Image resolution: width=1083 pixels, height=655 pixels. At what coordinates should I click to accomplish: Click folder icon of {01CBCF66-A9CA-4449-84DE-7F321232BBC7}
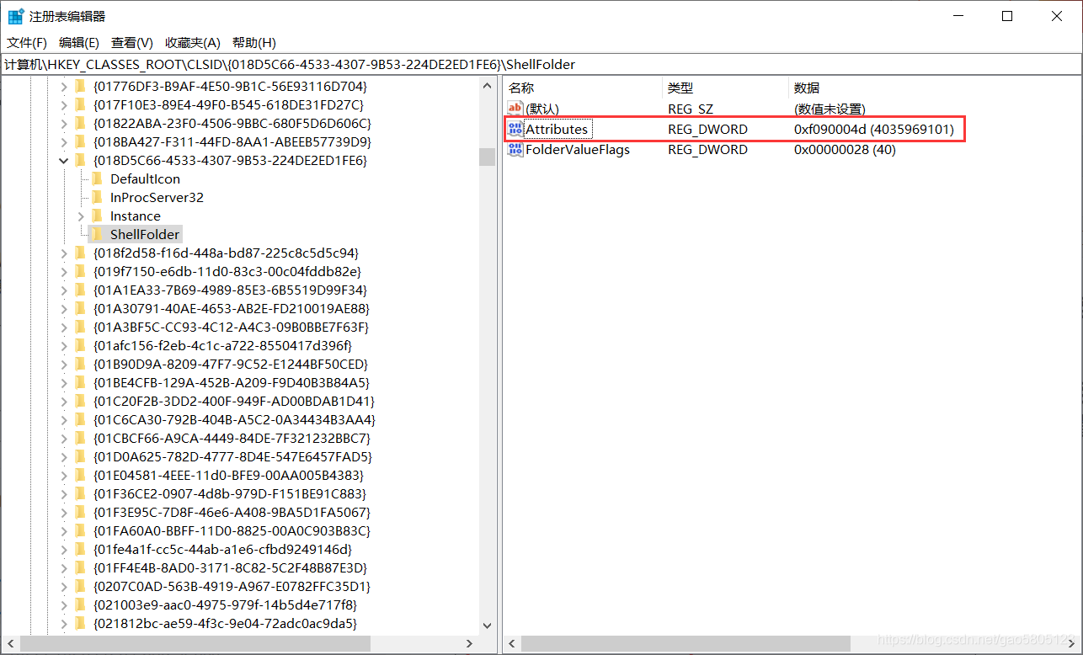click(x=80, y=438)
